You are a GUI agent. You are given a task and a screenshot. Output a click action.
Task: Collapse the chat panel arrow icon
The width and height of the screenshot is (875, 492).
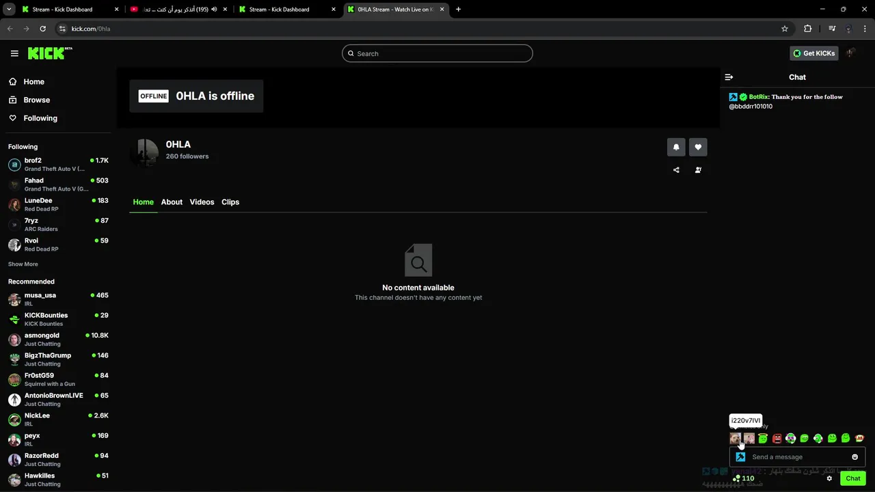[729, 77]
